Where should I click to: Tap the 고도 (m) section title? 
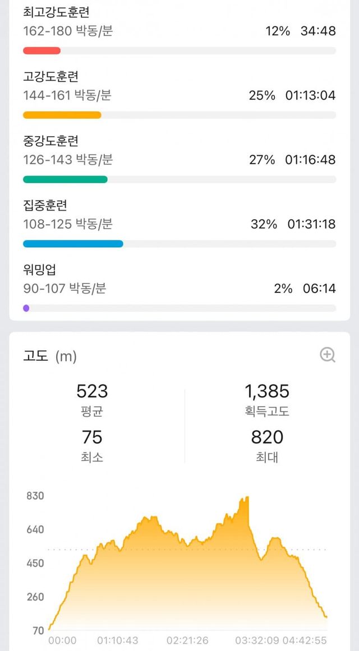point(50,356)
